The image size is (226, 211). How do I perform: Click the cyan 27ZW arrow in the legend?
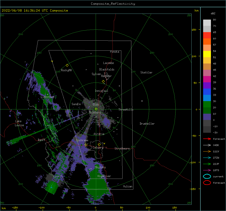pyautogui.click(x=207, y=158)
